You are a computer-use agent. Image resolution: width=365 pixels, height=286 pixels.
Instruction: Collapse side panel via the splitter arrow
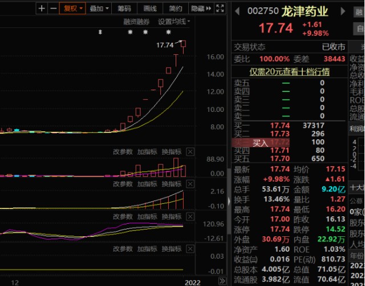point(230,201)
